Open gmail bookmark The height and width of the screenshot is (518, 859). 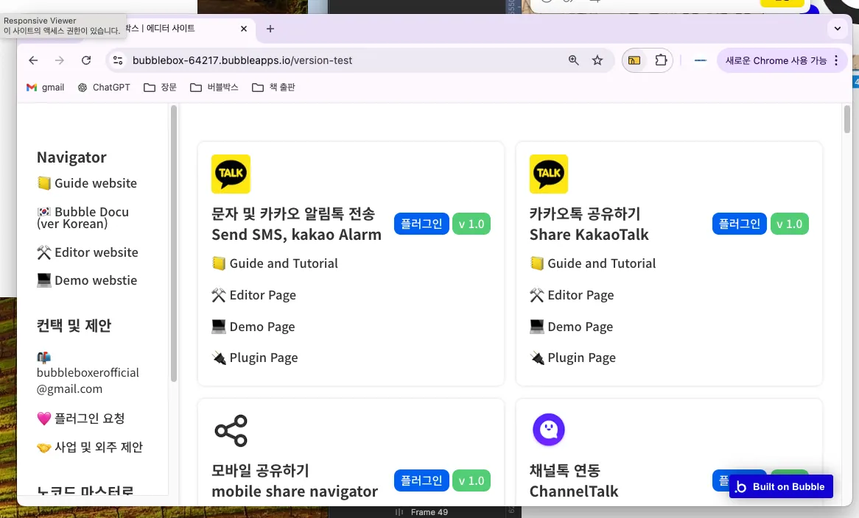coord(46,87)
